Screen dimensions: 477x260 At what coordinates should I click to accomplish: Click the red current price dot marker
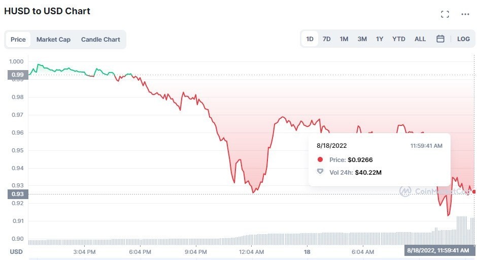point(474,191)
